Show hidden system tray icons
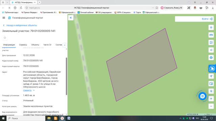Image resolution: width=216 pixels, height=121 pixels. [180, 118]
